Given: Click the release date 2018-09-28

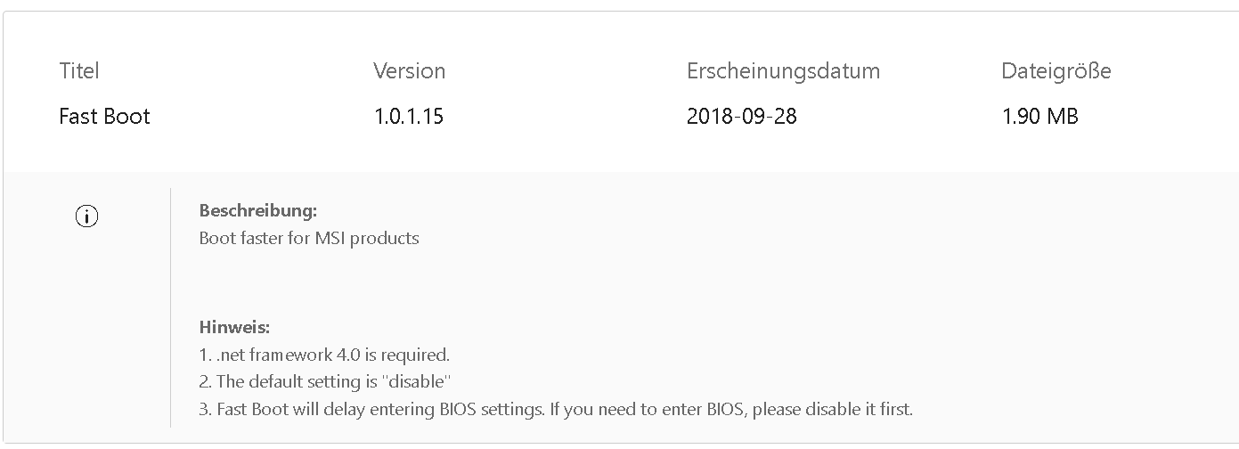Looking at the screenshot, I should [741, 117].
